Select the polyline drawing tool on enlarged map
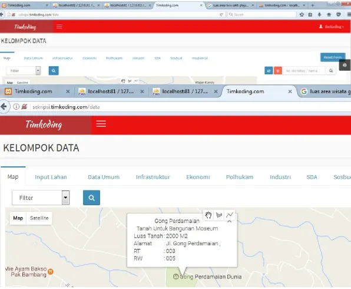 click(230, 215)
